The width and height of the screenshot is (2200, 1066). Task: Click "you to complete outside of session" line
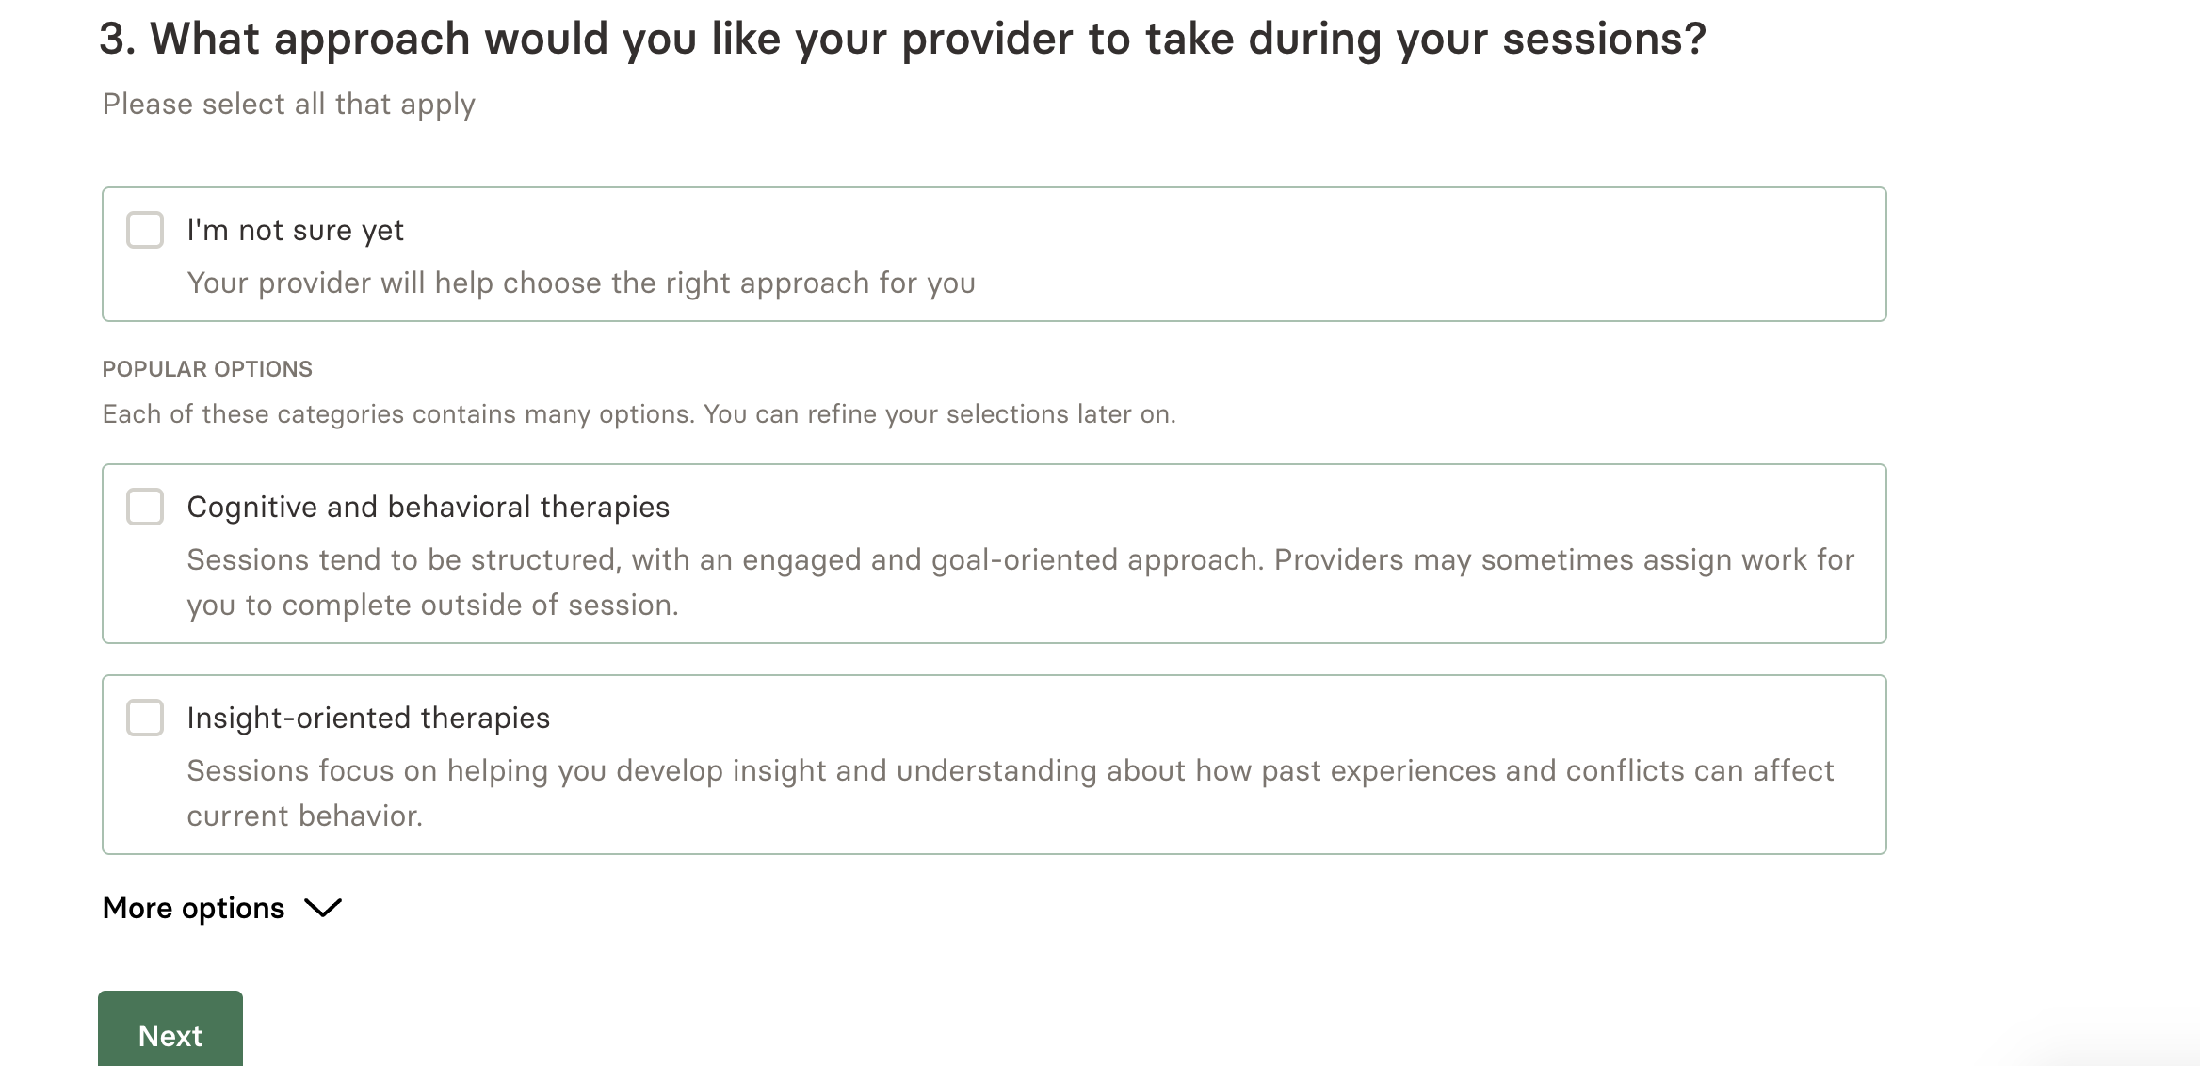tap(432, 605)
